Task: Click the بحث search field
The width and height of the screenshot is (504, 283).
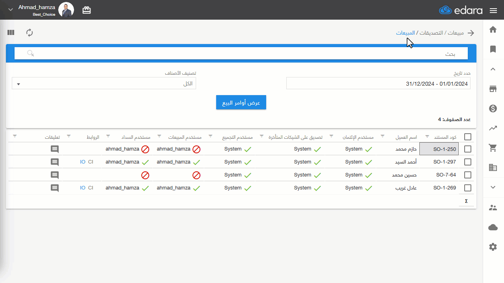Action: [241, 53]
